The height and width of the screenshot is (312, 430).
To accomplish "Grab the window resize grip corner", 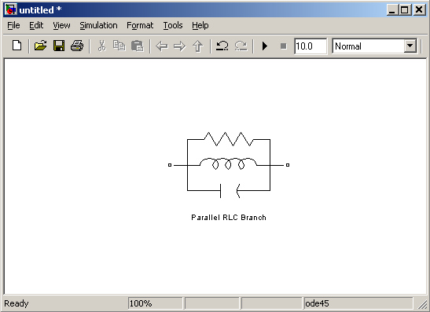I will [423, 304].
